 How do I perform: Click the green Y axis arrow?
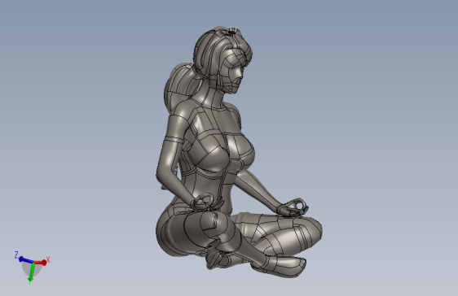[x=32, y=272]
